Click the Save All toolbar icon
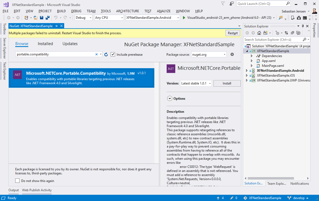Screen dimensions: 319x201 [47, 18]
